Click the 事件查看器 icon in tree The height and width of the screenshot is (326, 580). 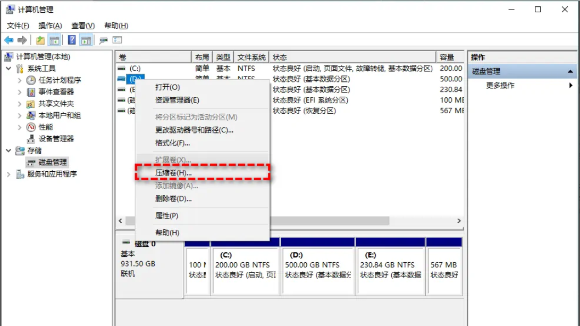[x=31, y=92]
